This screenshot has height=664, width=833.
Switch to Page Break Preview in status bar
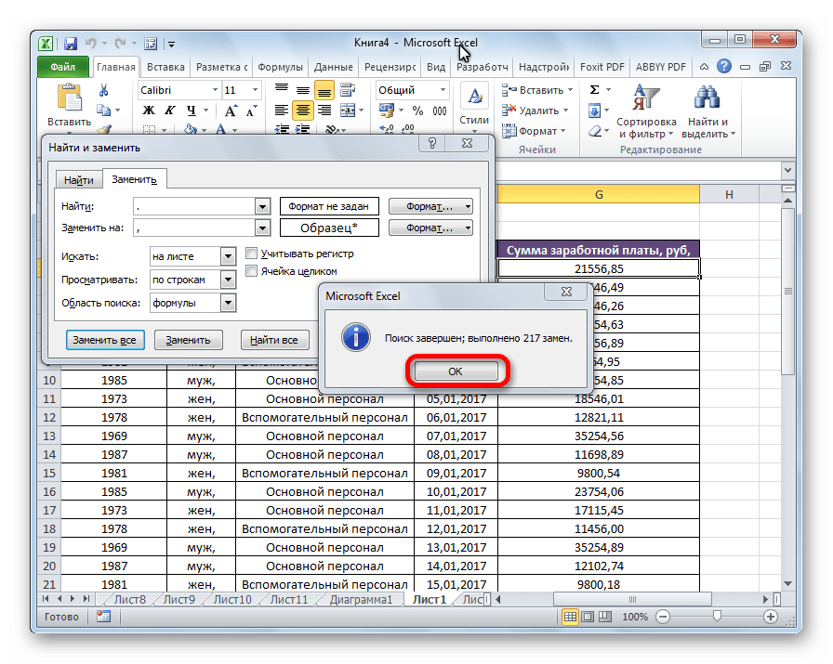point(605,617)
